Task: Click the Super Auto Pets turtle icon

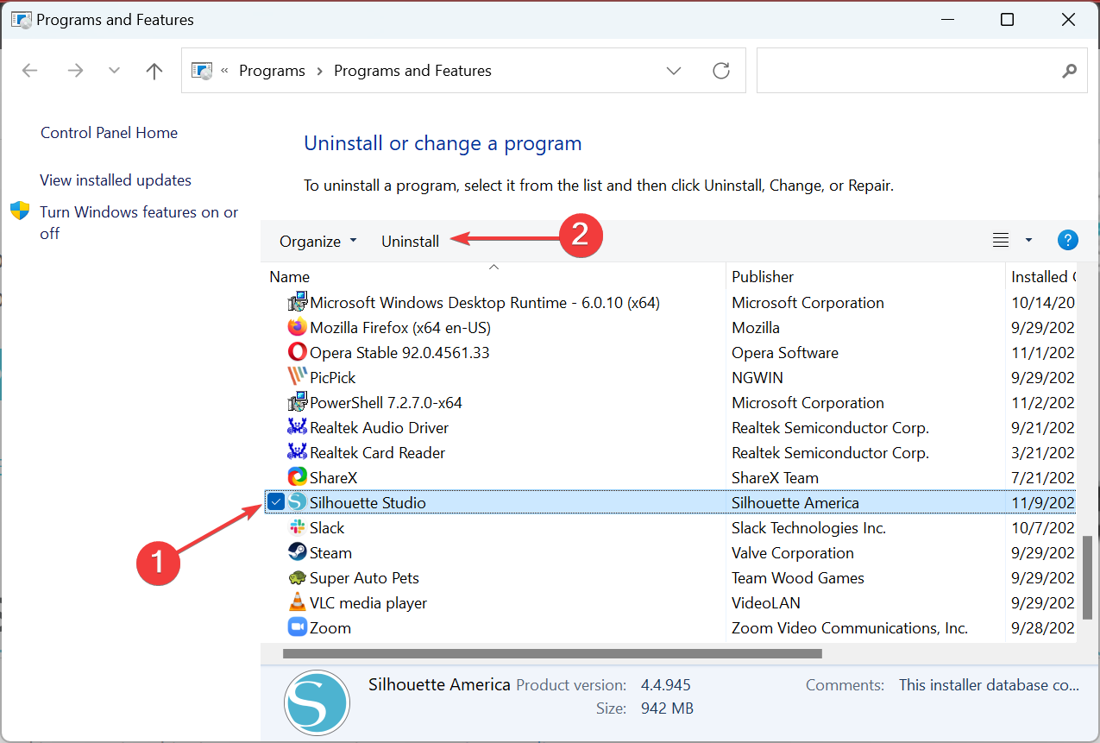Action: click(x=297, y=578)
